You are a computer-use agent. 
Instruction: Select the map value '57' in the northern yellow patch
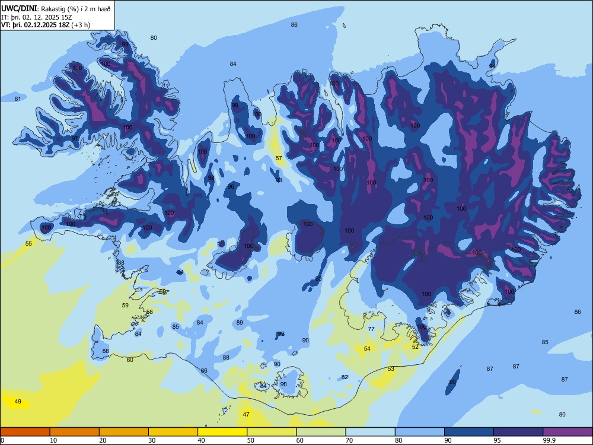pyautogui.click(x=279, y=158)
